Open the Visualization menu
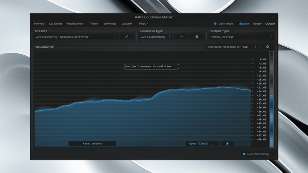 pyautogui.click(x=75, y=23)
